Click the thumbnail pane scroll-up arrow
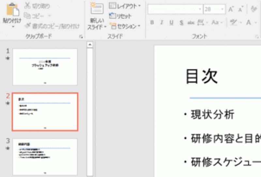Screen dimensions: 261x177 click(x=90, y=45)
